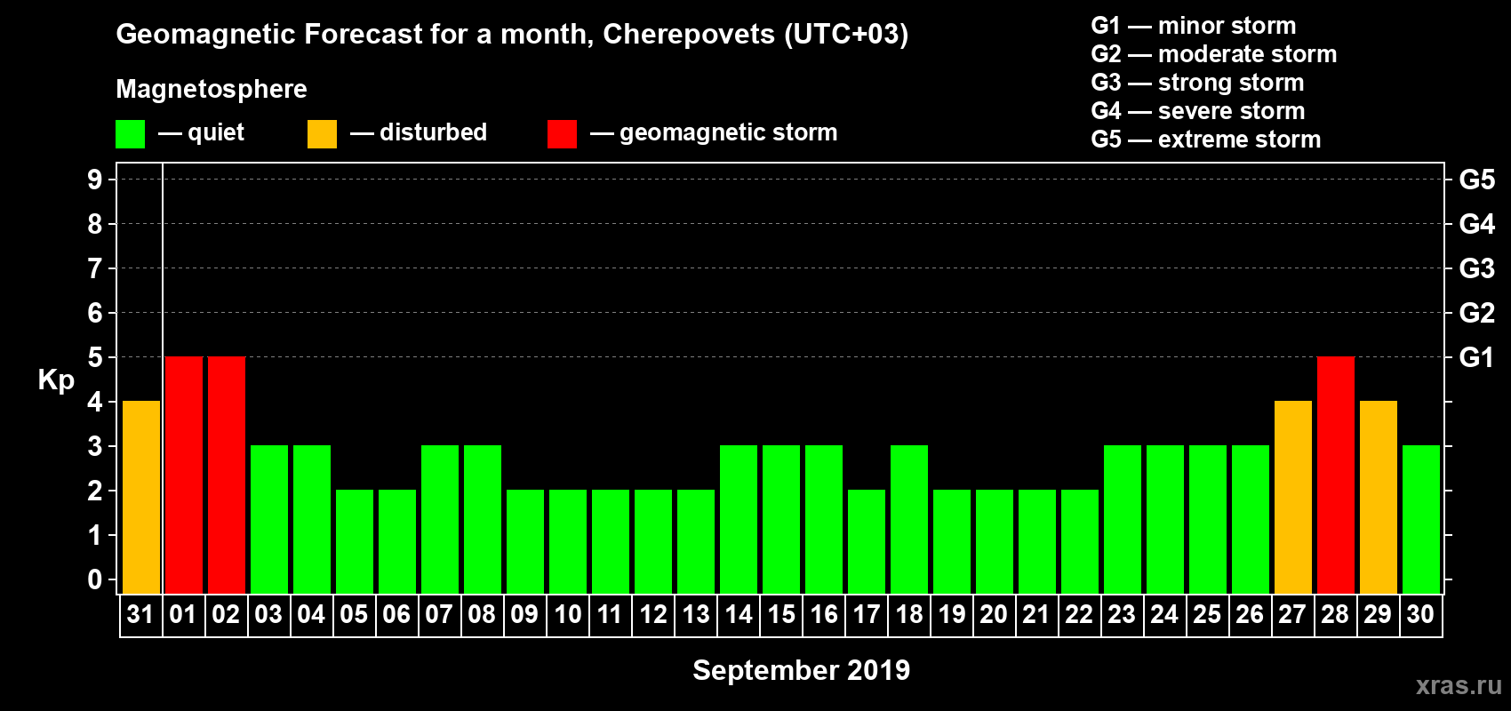
Task: Select the red bar for September 28
Action: click(1336, 475)
